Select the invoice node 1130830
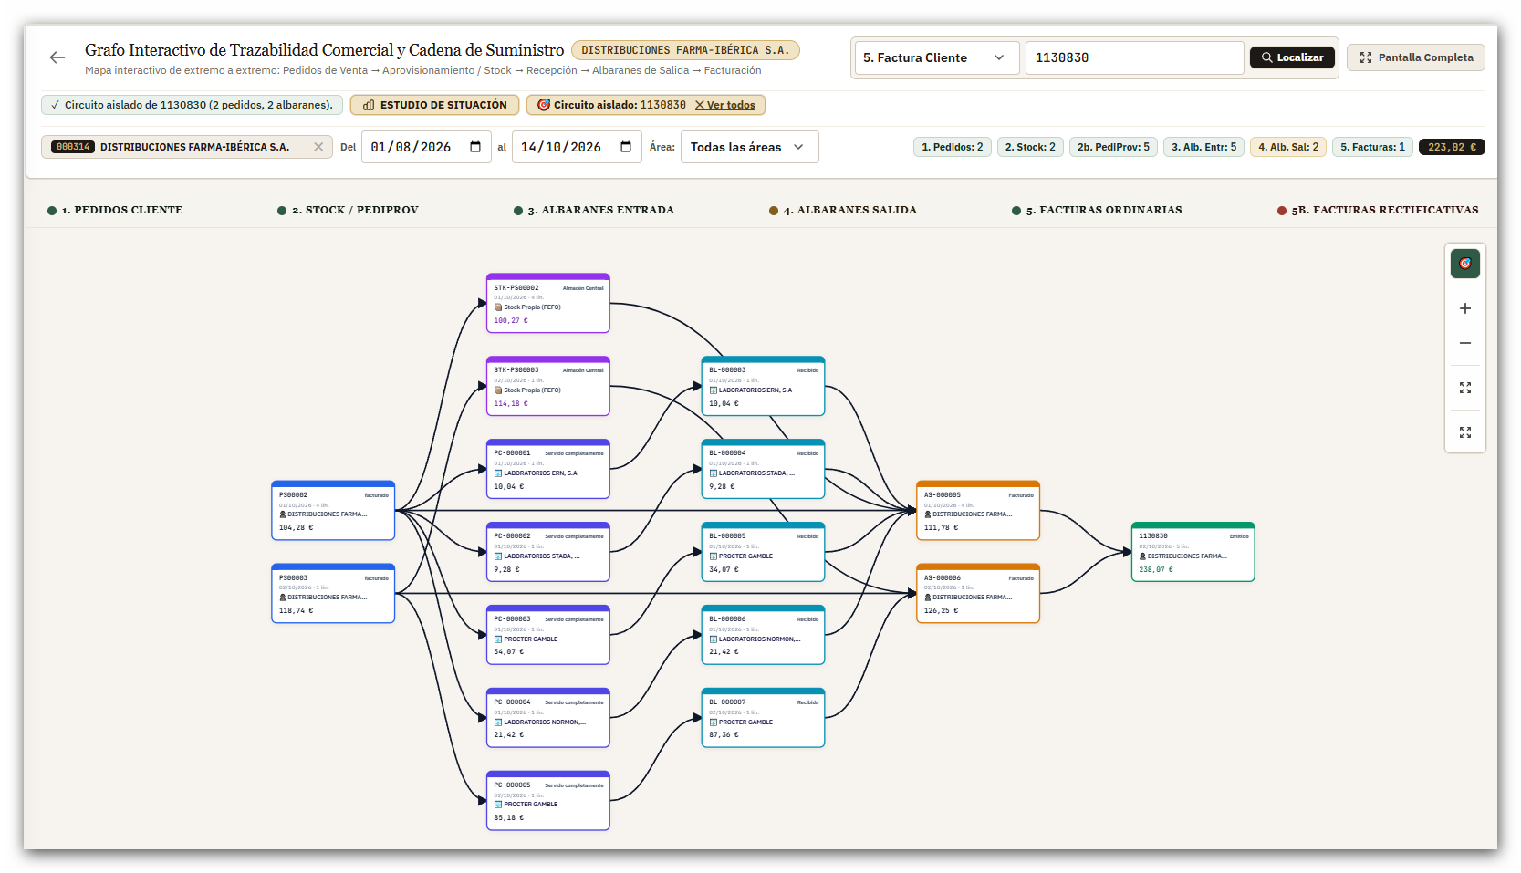The image size is (1521, 873). tap(1193, 552)
